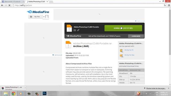171x96 pixels.
Task: Open the My Files folder button
Action: click(35, 17)
